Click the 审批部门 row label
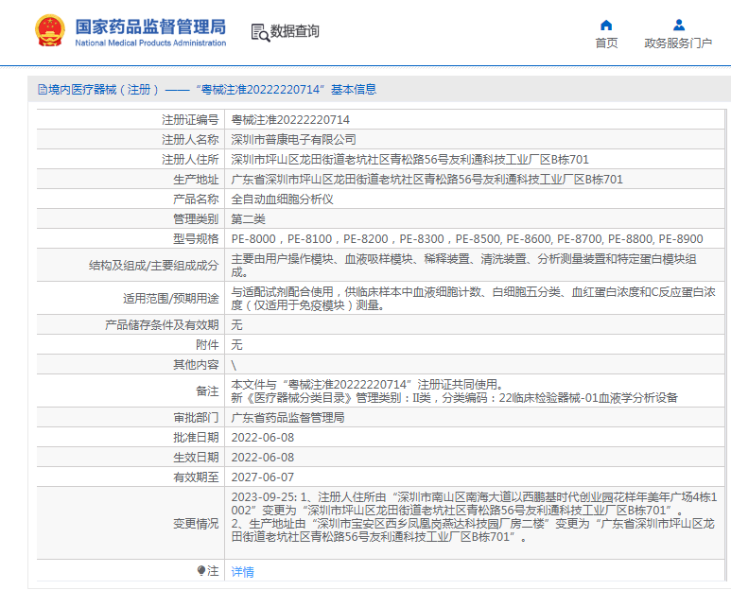 click(196, 418)
